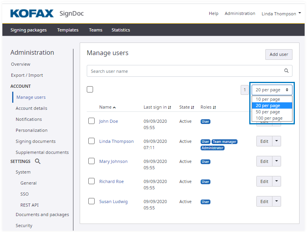Check the box beside Susan Ludwig
This screenshot has width=307, height=233.
click(91, 202)
